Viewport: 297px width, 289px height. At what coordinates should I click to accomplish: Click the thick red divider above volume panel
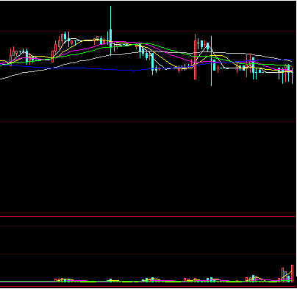(x=148, y=216)
